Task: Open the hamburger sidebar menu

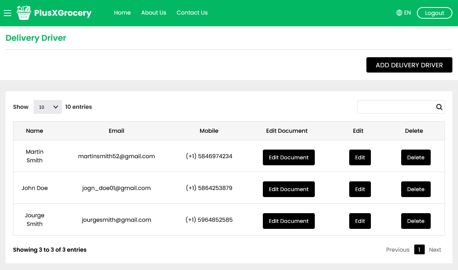Action: (7, 13)
